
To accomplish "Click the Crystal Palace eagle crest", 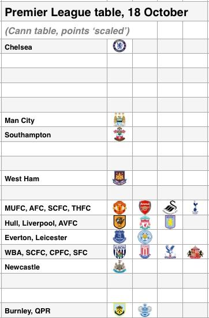I will (x=170, y=252).
